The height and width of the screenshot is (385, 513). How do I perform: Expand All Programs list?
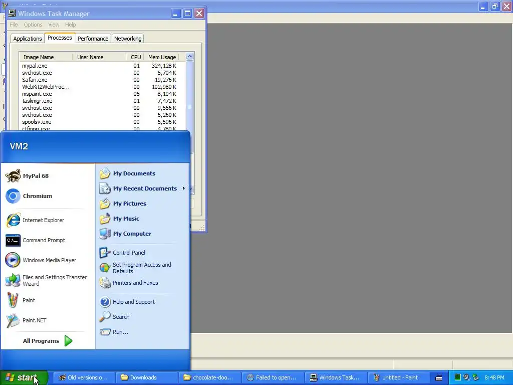[48, 341]
